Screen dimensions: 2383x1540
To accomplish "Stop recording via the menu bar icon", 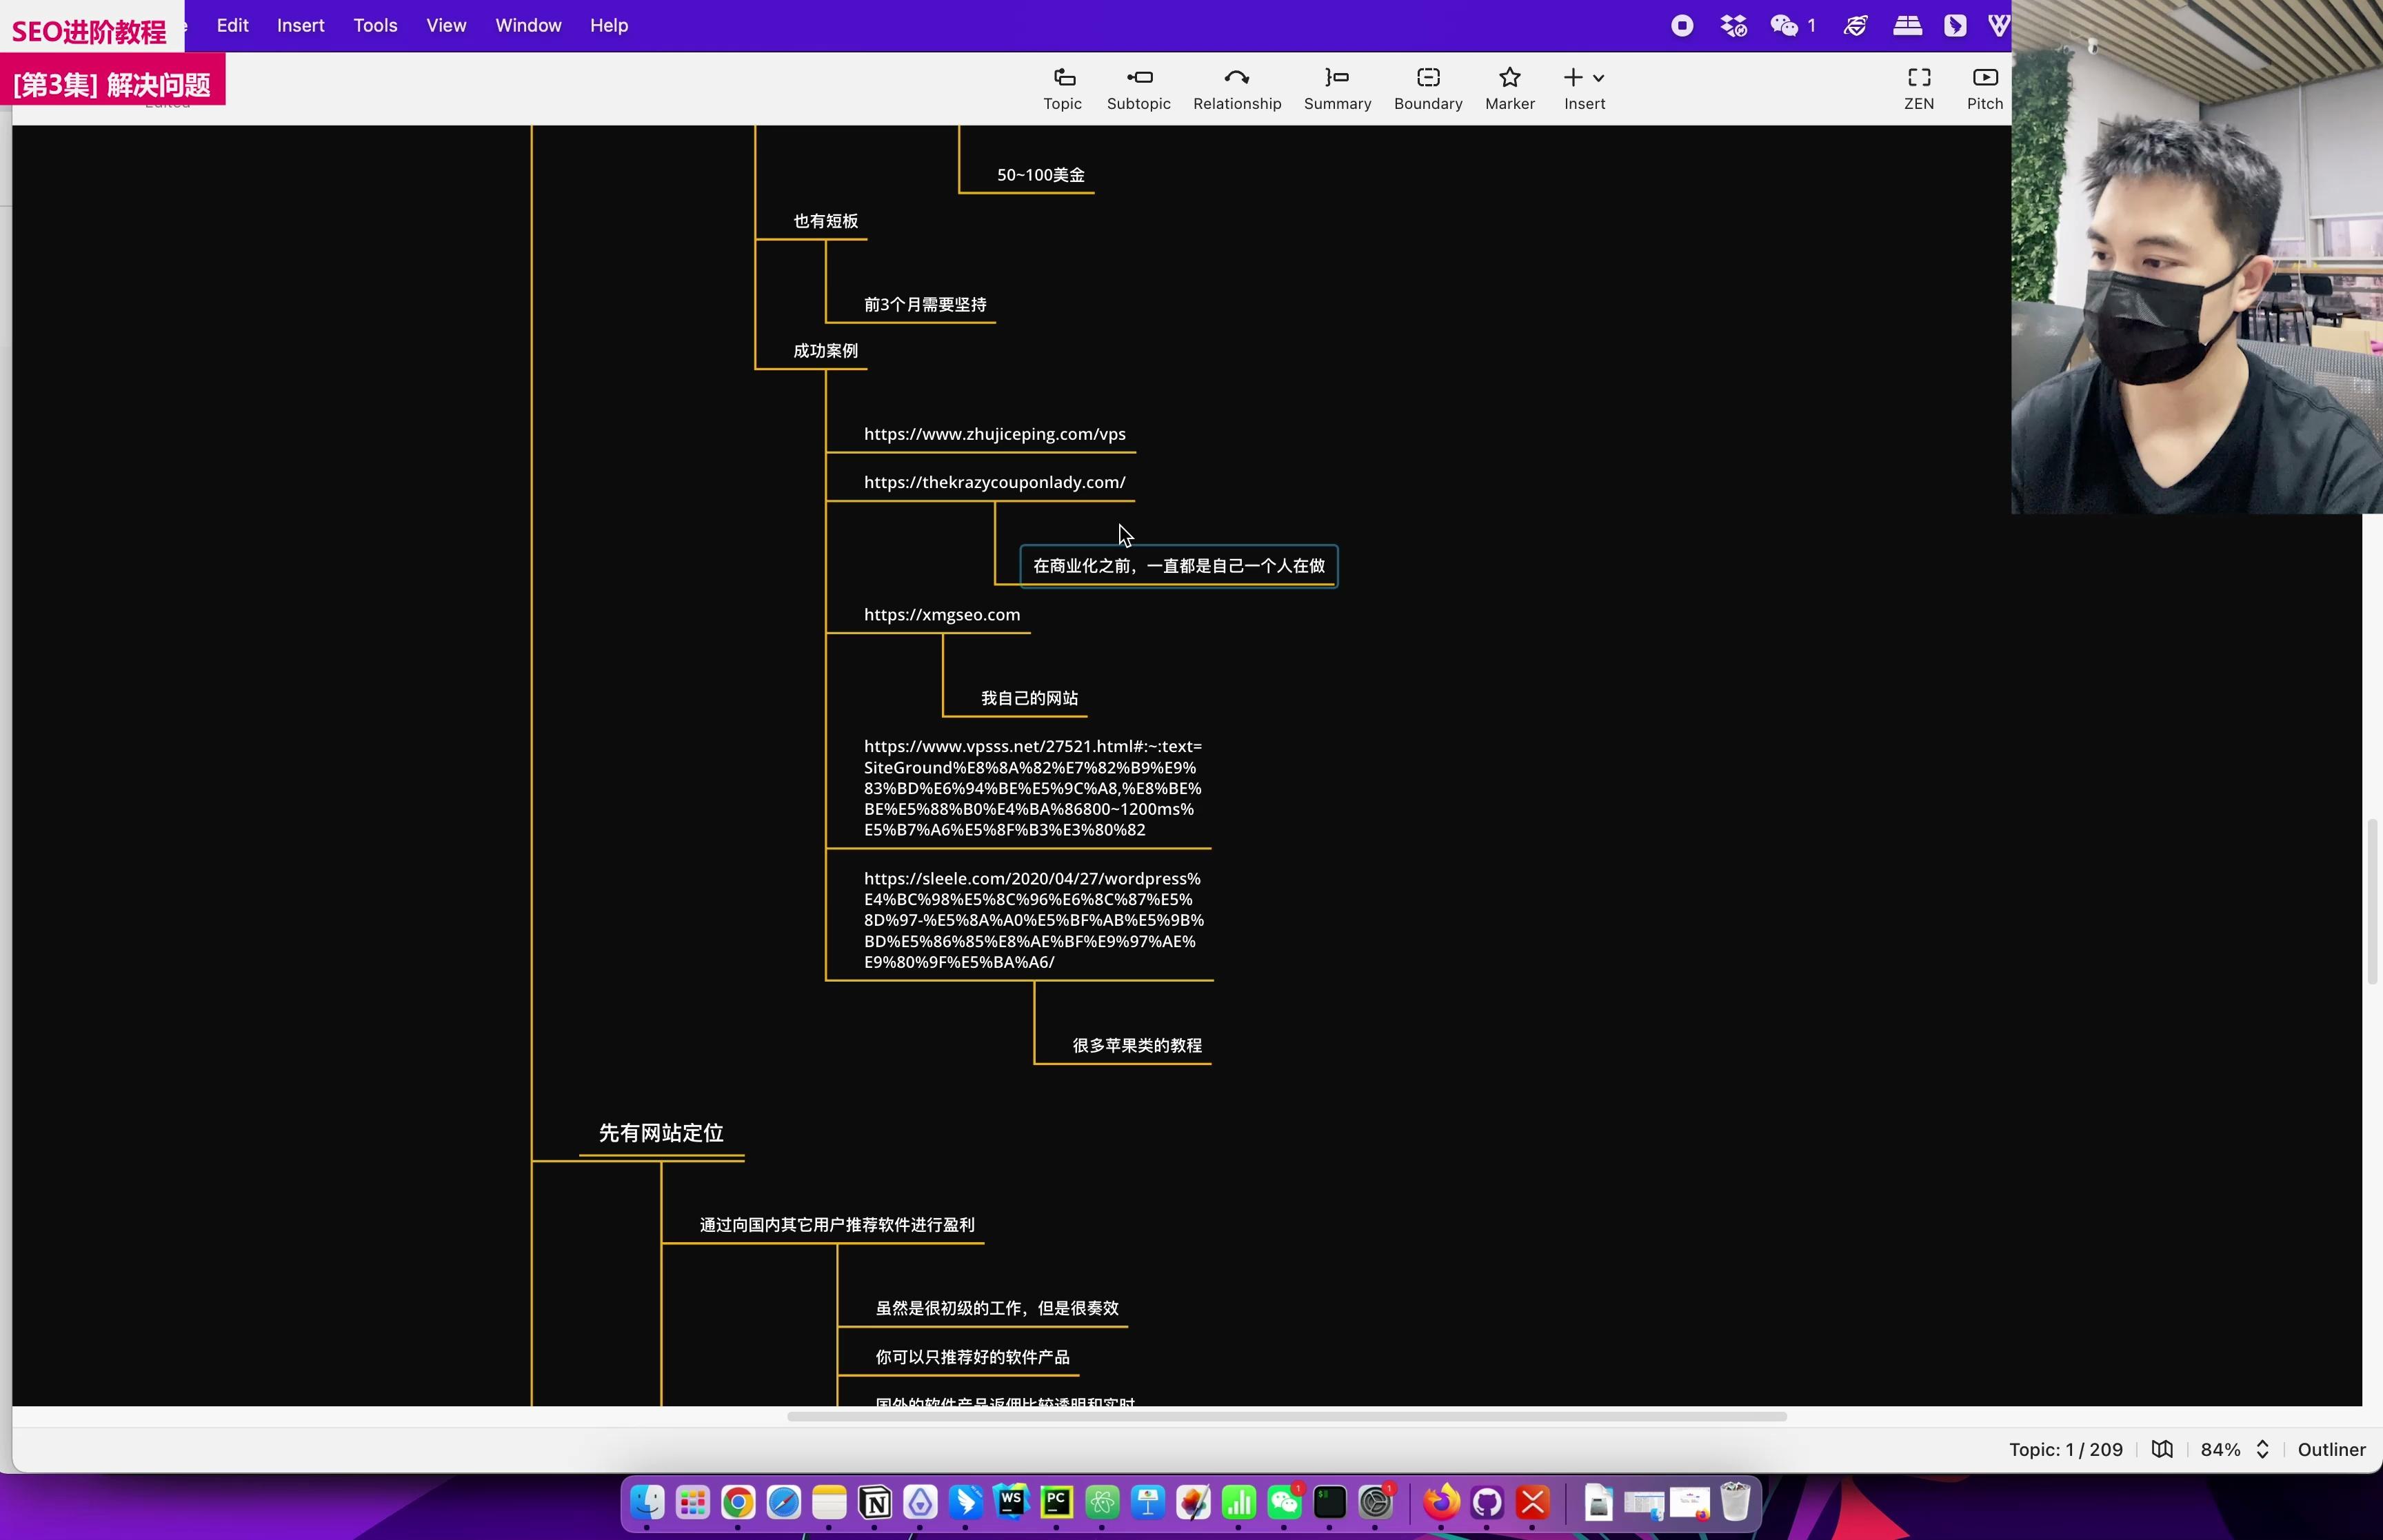I will [x=1682, y=26].
